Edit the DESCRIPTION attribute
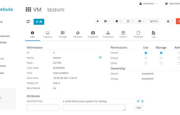 138,101
